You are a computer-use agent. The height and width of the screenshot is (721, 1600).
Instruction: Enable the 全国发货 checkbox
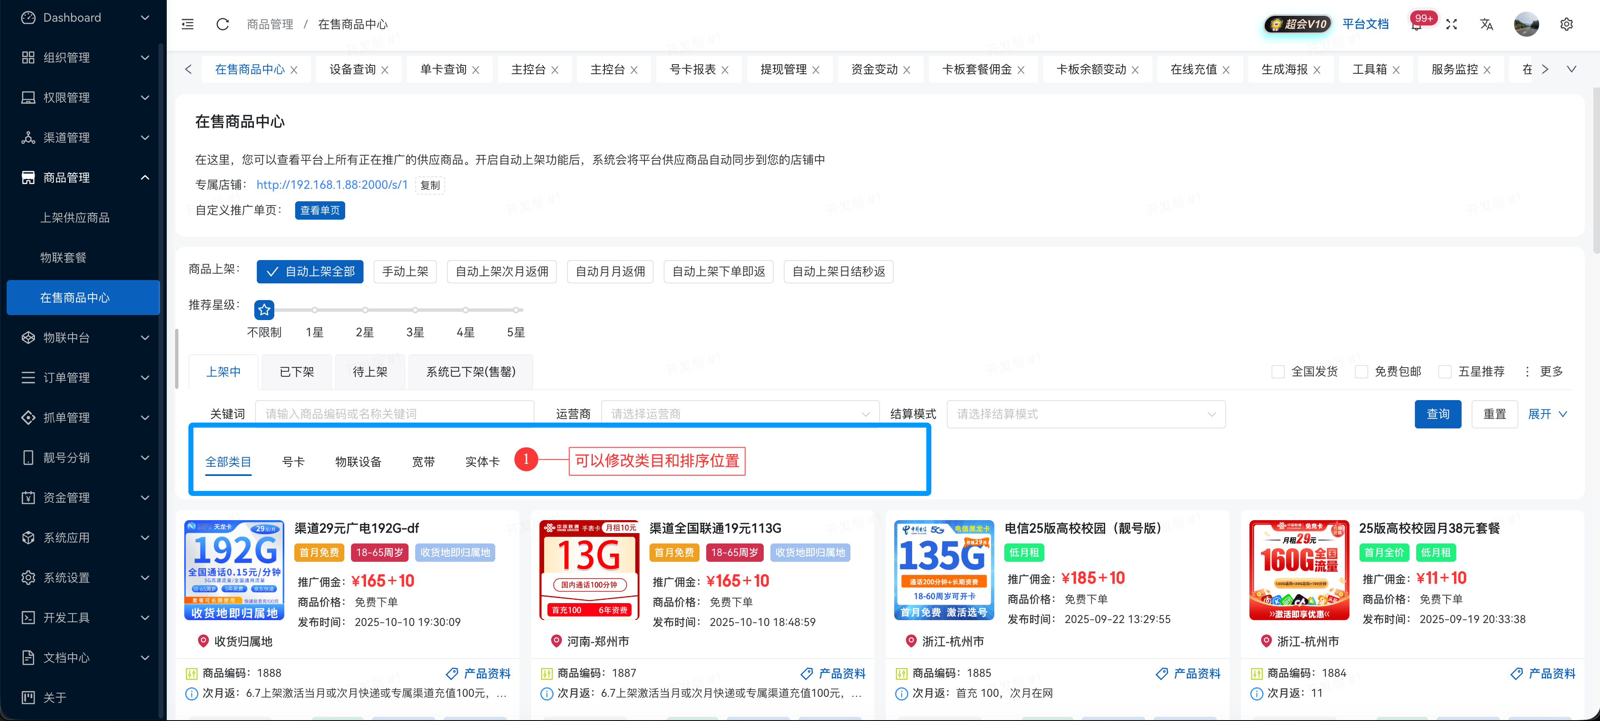pyautogui.click(x=1278, y=371)
